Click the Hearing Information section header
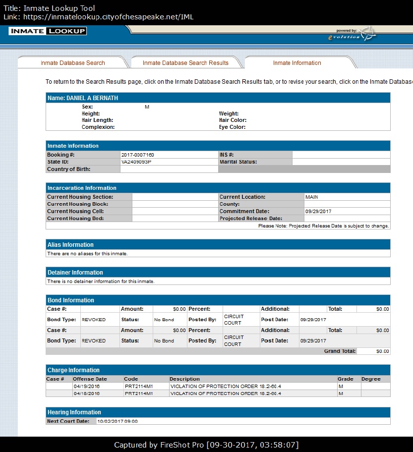Screen dimensions: 413x452 point(218,412)
